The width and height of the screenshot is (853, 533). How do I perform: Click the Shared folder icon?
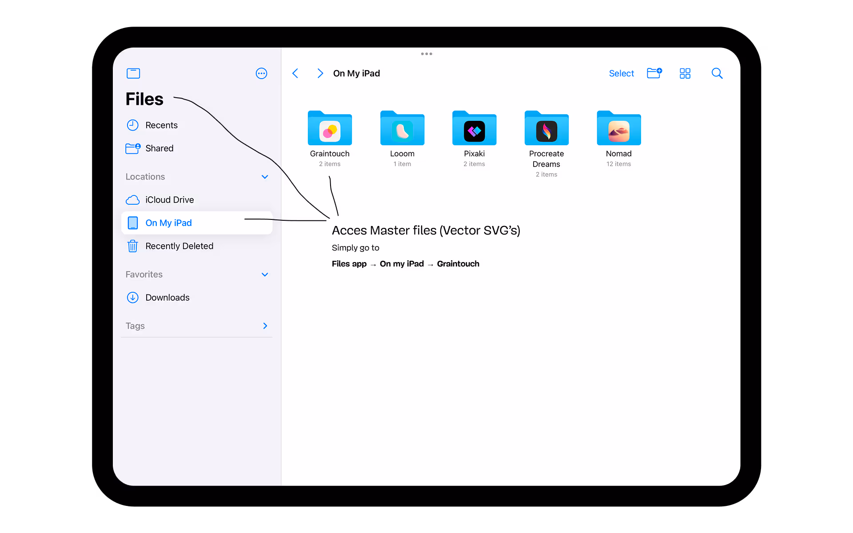[x=133, y=148]
